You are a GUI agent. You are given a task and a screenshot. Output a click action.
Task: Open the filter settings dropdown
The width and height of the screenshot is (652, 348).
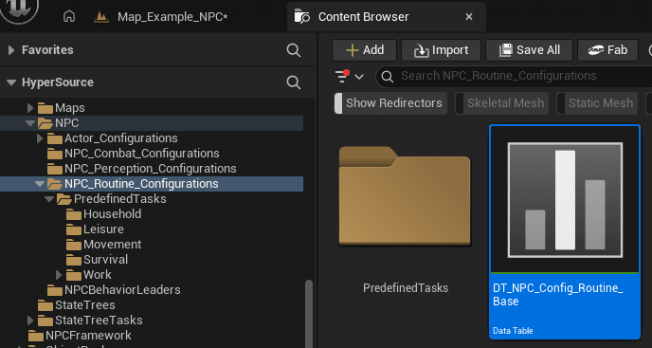tap(350, 76)
